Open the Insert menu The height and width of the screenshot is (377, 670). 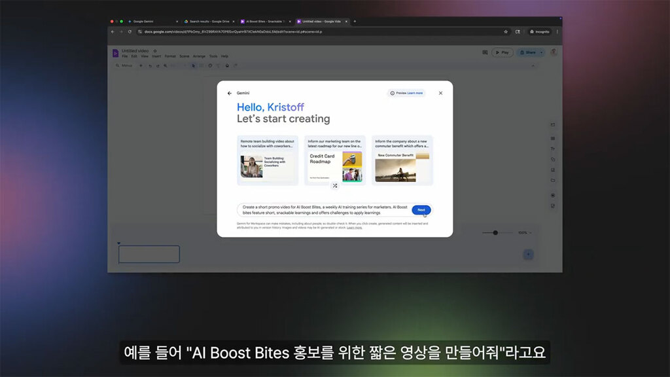click(x=156, y=56)
